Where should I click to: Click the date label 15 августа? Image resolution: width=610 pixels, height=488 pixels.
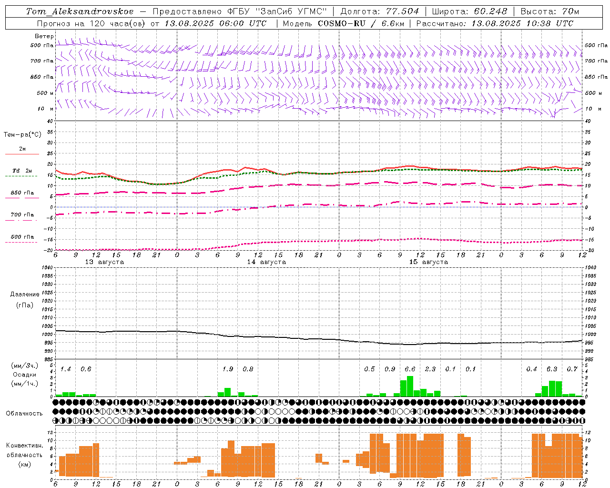click(428, 262)
